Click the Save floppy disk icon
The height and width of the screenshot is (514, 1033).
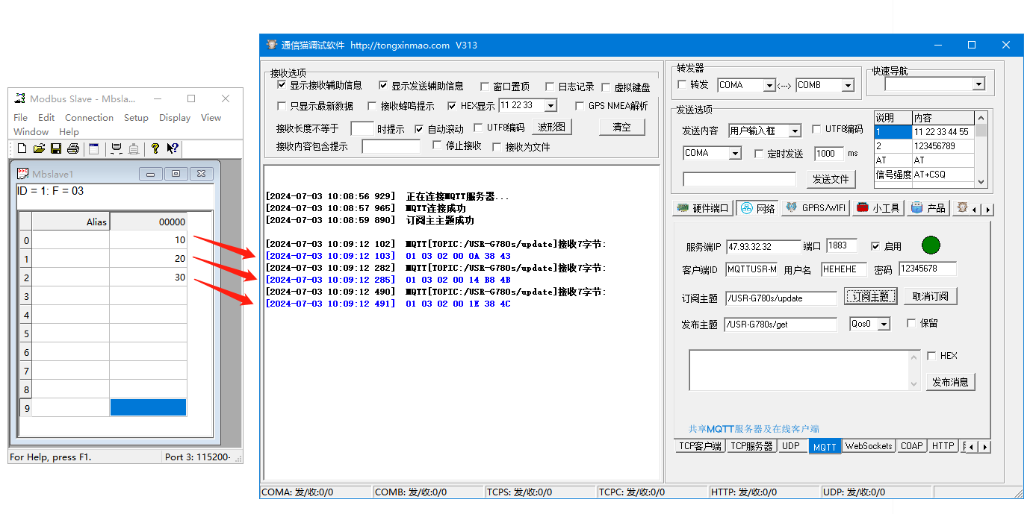tap(56, 149)
